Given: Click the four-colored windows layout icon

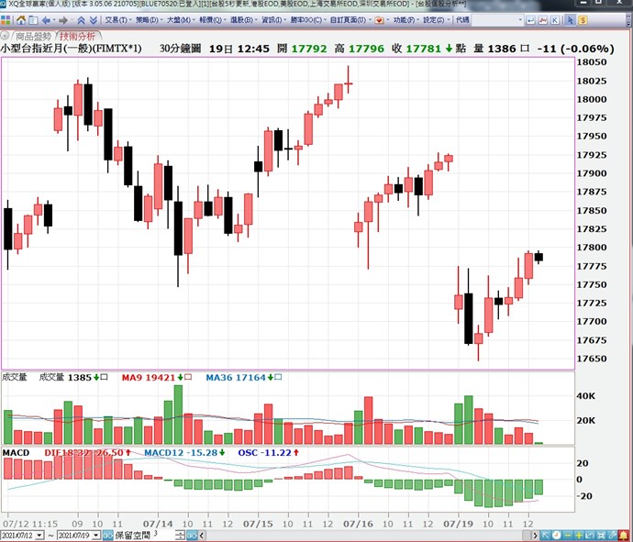Looking at the screenshot, I should (x=6, y=20).
